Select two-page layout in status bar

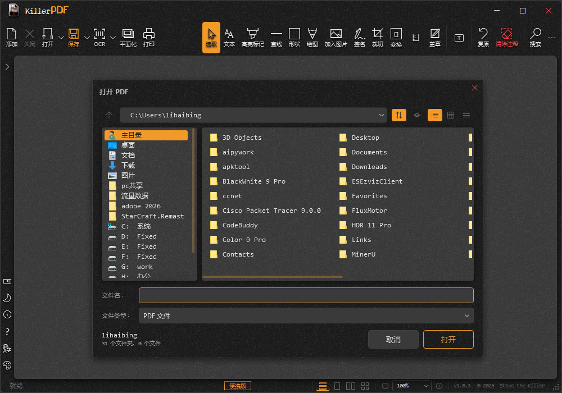(351, 386)
